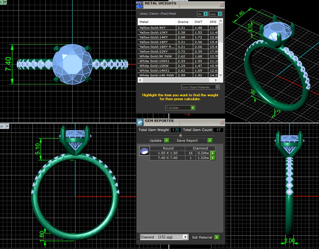Click the Grams column header

[x=183, y=22]
